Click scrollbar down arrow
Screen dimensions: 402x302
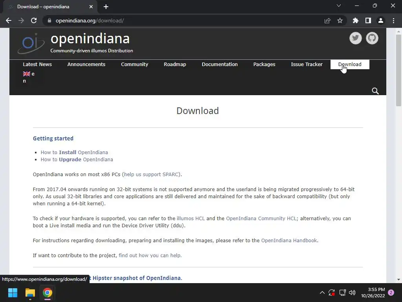[x=398, y=280]
